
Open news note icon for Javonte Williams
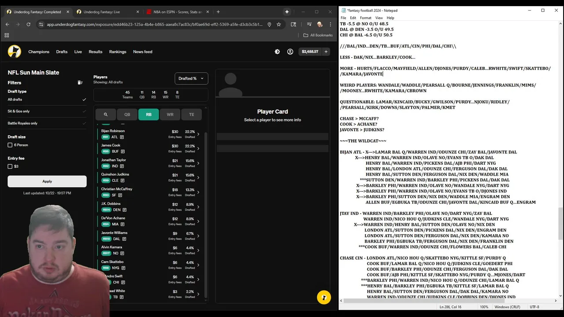(x=124, y=239)
